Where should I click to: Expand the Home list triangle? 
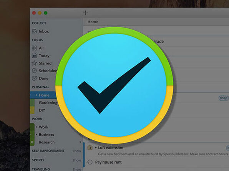(x=37, y=95)
